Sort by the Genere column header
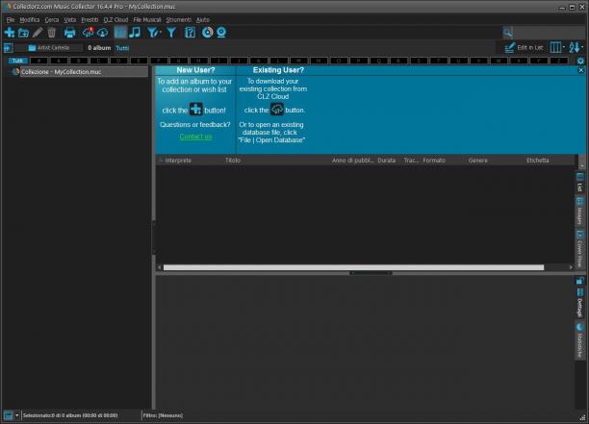Image resolution: width=589 pixels, height=424 pixels. 477,161
